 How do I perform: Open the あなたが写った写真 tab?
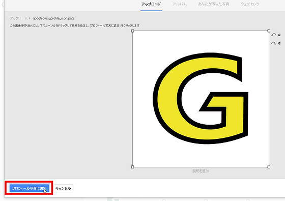coord(213,4)
